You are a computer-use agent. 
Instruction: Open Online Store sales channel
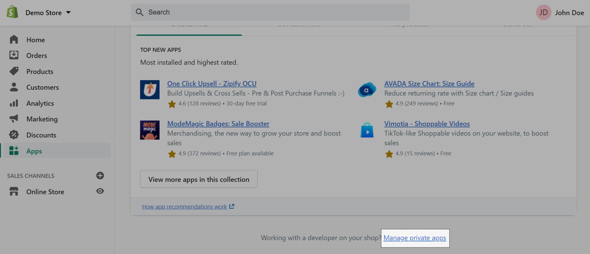pyautogui.click(x=45, y=192)
